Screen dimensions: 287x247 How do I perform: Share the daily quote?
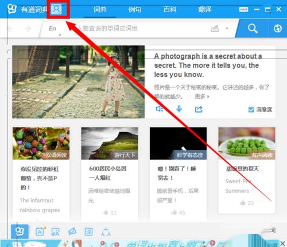[199, 109]
